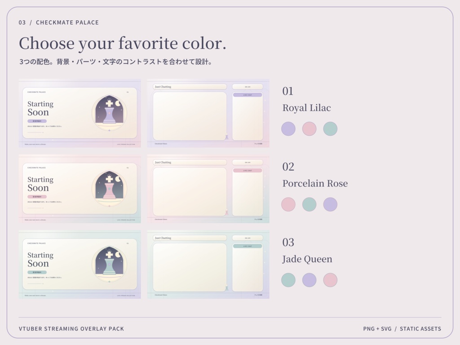
Task: Select the pink swatch under Porcelain Rose
Action: pyautogui.click(x=288, y=204)
